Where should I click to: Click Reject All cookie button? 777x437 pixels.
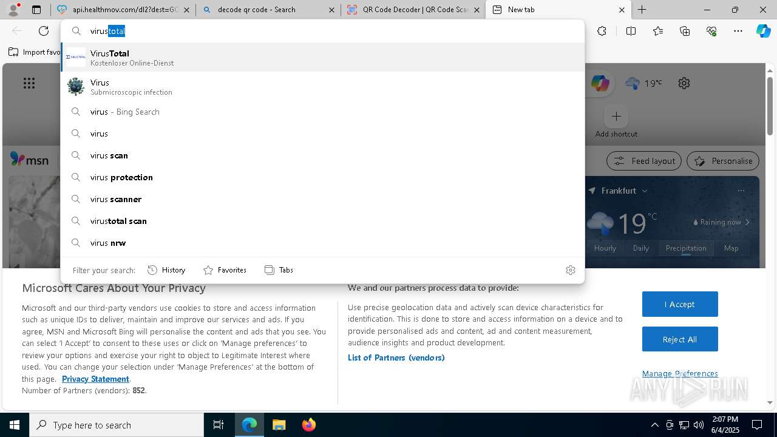pos(680,339)
